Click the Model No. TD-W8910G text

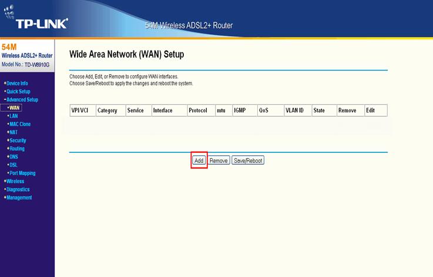click(25, 65)
